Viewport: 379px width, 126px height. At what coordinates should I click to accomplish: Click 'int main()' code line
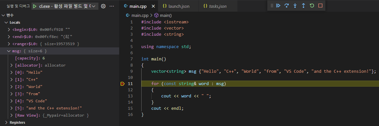coord(154,59)
